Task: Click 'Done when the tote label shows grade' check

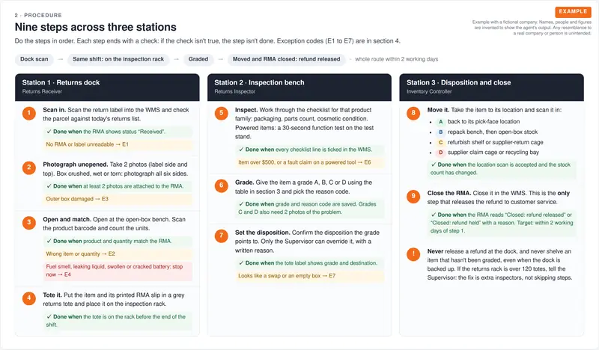Action: [x=310, y=263]
